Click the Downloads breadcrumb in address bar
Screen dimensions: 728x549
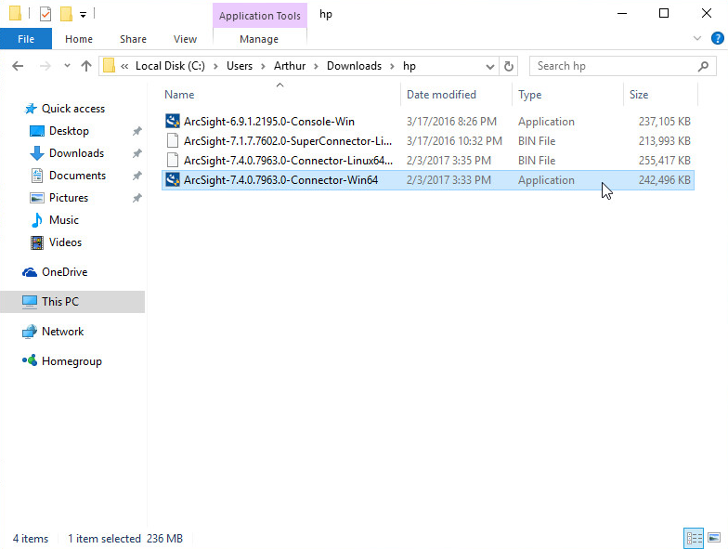(354, 66)
